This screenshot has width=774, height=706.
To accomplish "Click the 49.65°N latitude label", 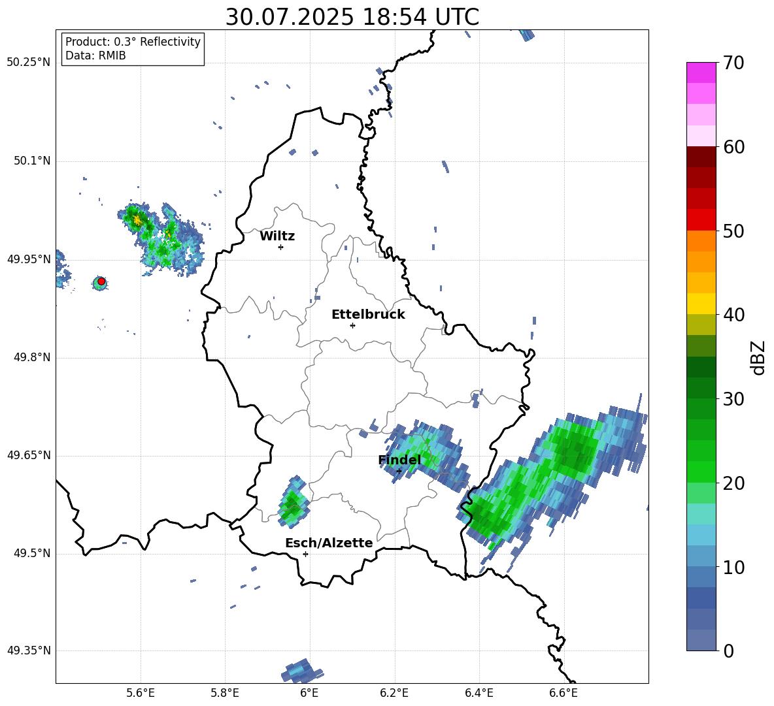I will (29, 455).
